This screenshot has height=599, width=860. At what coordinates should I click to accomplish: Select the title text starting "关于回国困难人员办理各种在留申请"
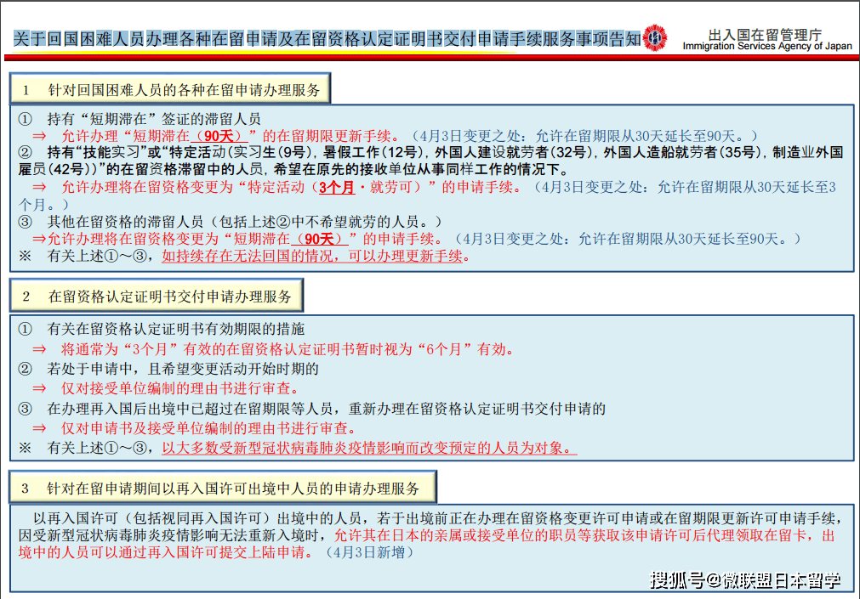click(x=327, y=39)
